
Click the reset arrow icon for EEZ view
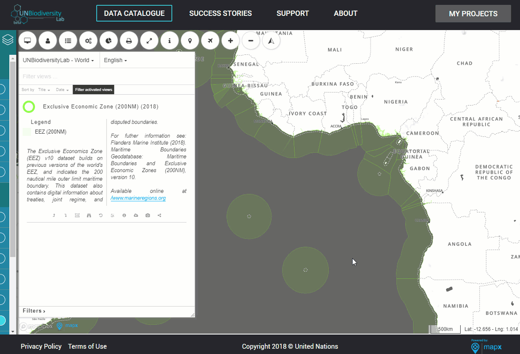(x=101, y=215)
